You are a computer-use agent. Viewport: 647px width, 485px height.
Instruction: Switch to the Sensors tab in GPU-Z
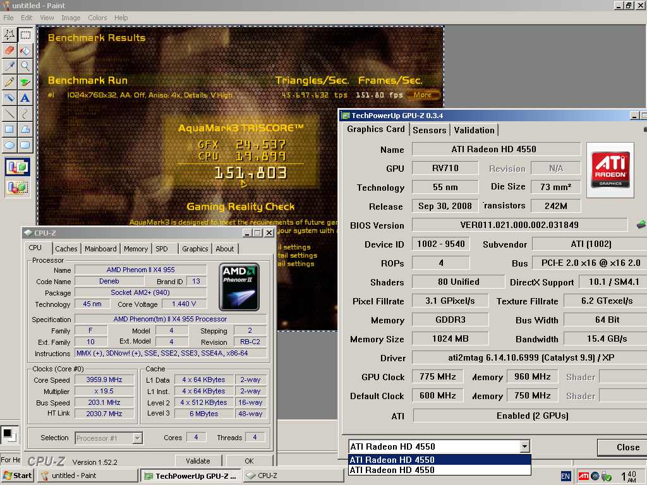[429, 130]
